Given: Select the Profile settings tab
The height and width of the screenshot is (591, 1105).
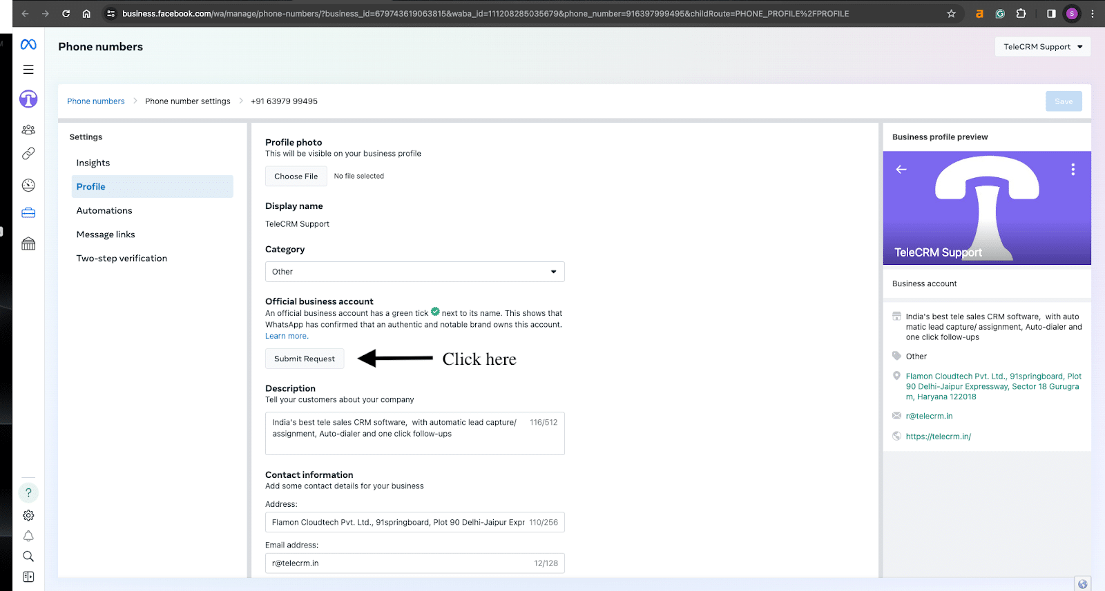Looking at the screenshot, I should click(x=153, y=187).
